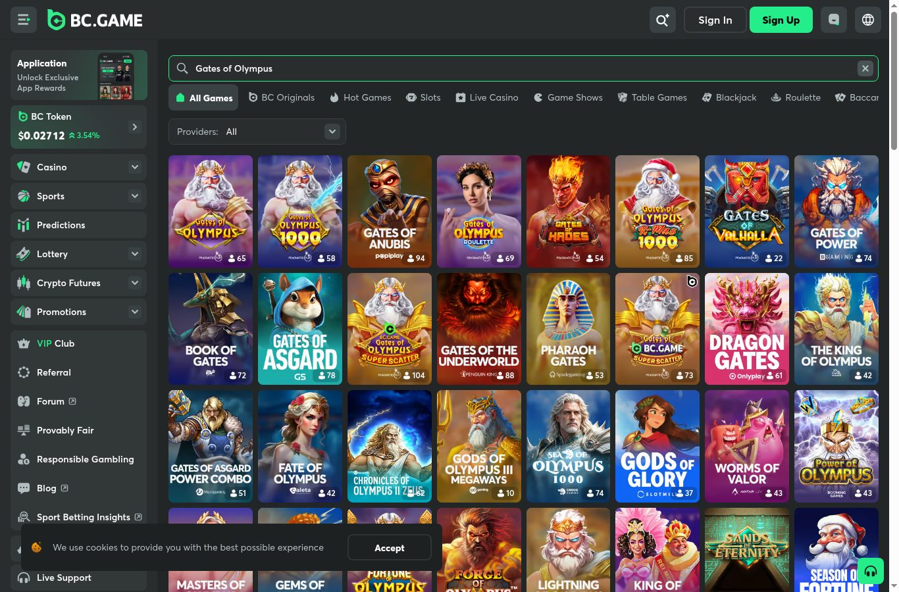
Task: Open the language globe icon
Action: pyautogui.click(x=868, y=20)
